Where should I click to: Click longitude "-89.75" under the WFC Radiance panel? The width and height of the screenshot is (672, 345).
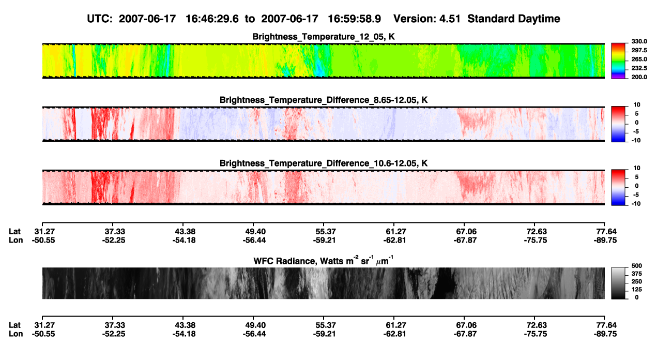click(x=606, y=334)
